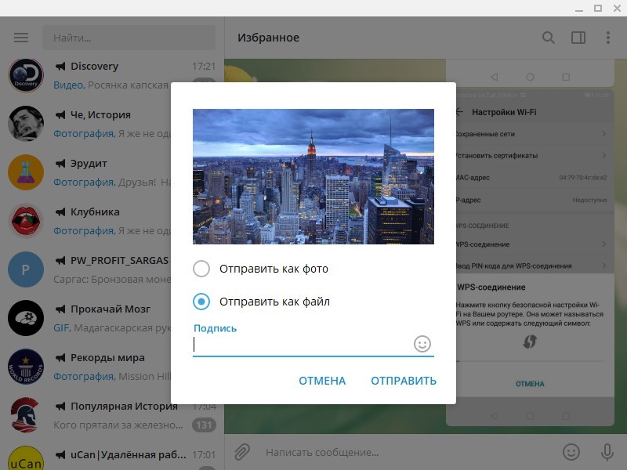Click the blue 'P' avatar
This screenshot has height=470, width=627.
(26, 269)
